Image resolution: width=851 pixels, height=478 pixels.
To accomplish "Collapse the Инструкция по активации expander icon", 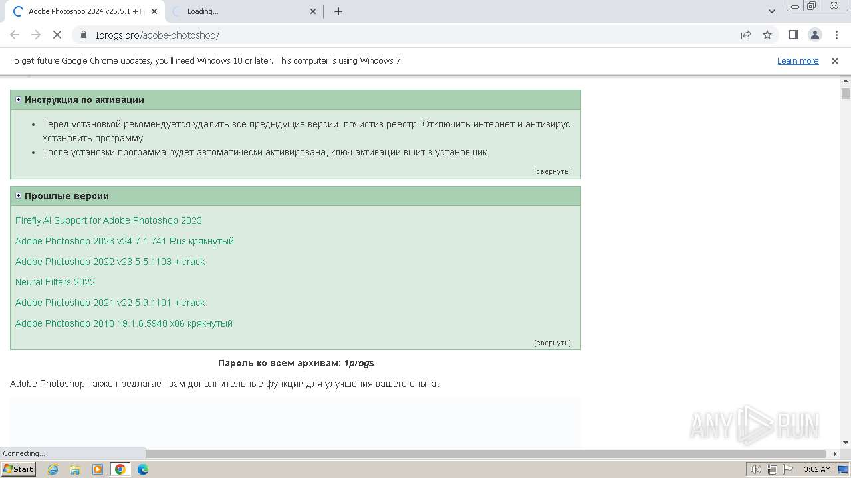I will [x=18, y=100].
